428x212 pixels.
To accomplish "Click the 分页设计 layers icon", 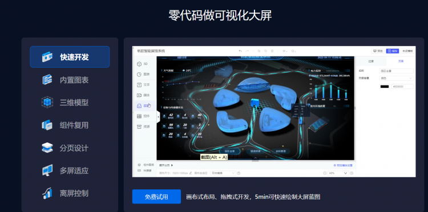I will [47, 148].
